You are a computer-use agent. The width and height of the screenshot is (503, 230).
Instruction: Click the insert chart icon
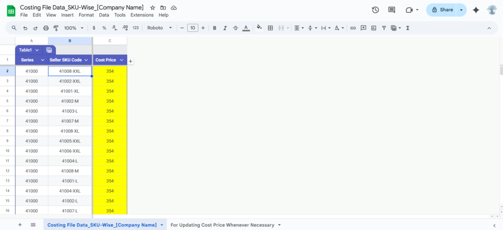coord(374,28)
